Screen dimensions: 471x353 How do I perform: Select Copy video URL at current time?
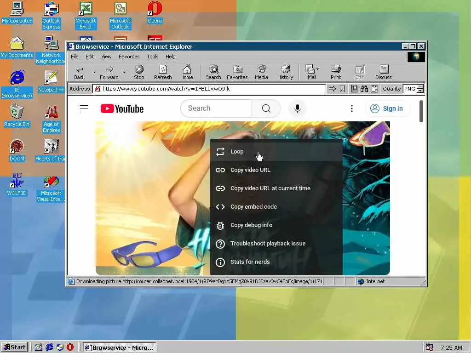276,188
